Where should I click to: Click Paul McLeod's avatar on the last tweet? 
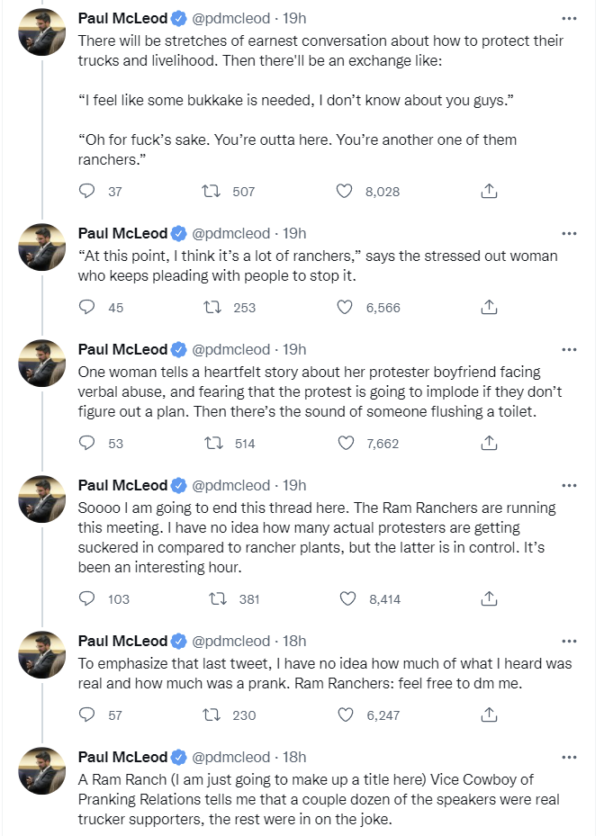(x=42, y=770)
